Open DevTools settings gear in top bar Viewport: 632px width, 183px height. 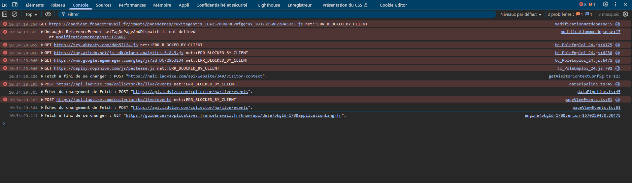tap(606, 5)
